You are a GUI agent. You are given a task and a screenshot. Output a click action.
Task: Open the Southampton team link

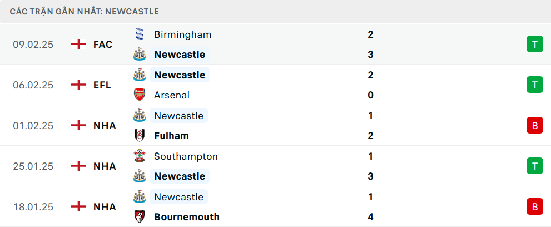(x=186, y=156)
